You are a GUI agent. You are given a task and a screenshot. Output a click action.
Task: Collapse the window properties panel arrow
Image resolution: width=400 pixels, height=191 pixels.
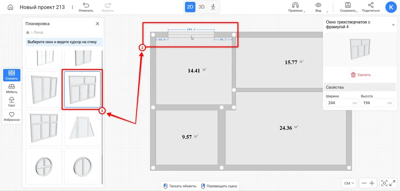(x=393, y=25)
